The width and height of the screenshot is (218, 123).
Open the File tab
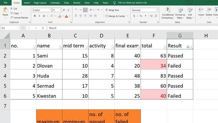click(x=5, y=3)
